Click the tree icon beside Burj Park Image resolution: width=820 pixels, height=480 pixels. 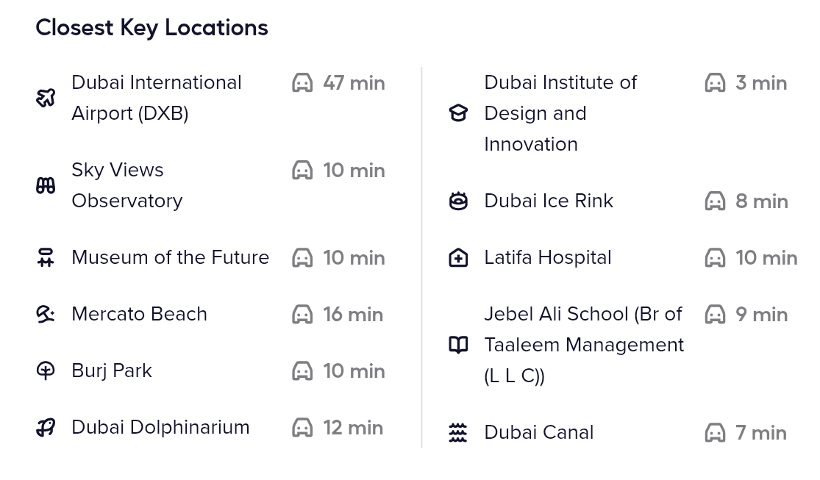[46, 370]
